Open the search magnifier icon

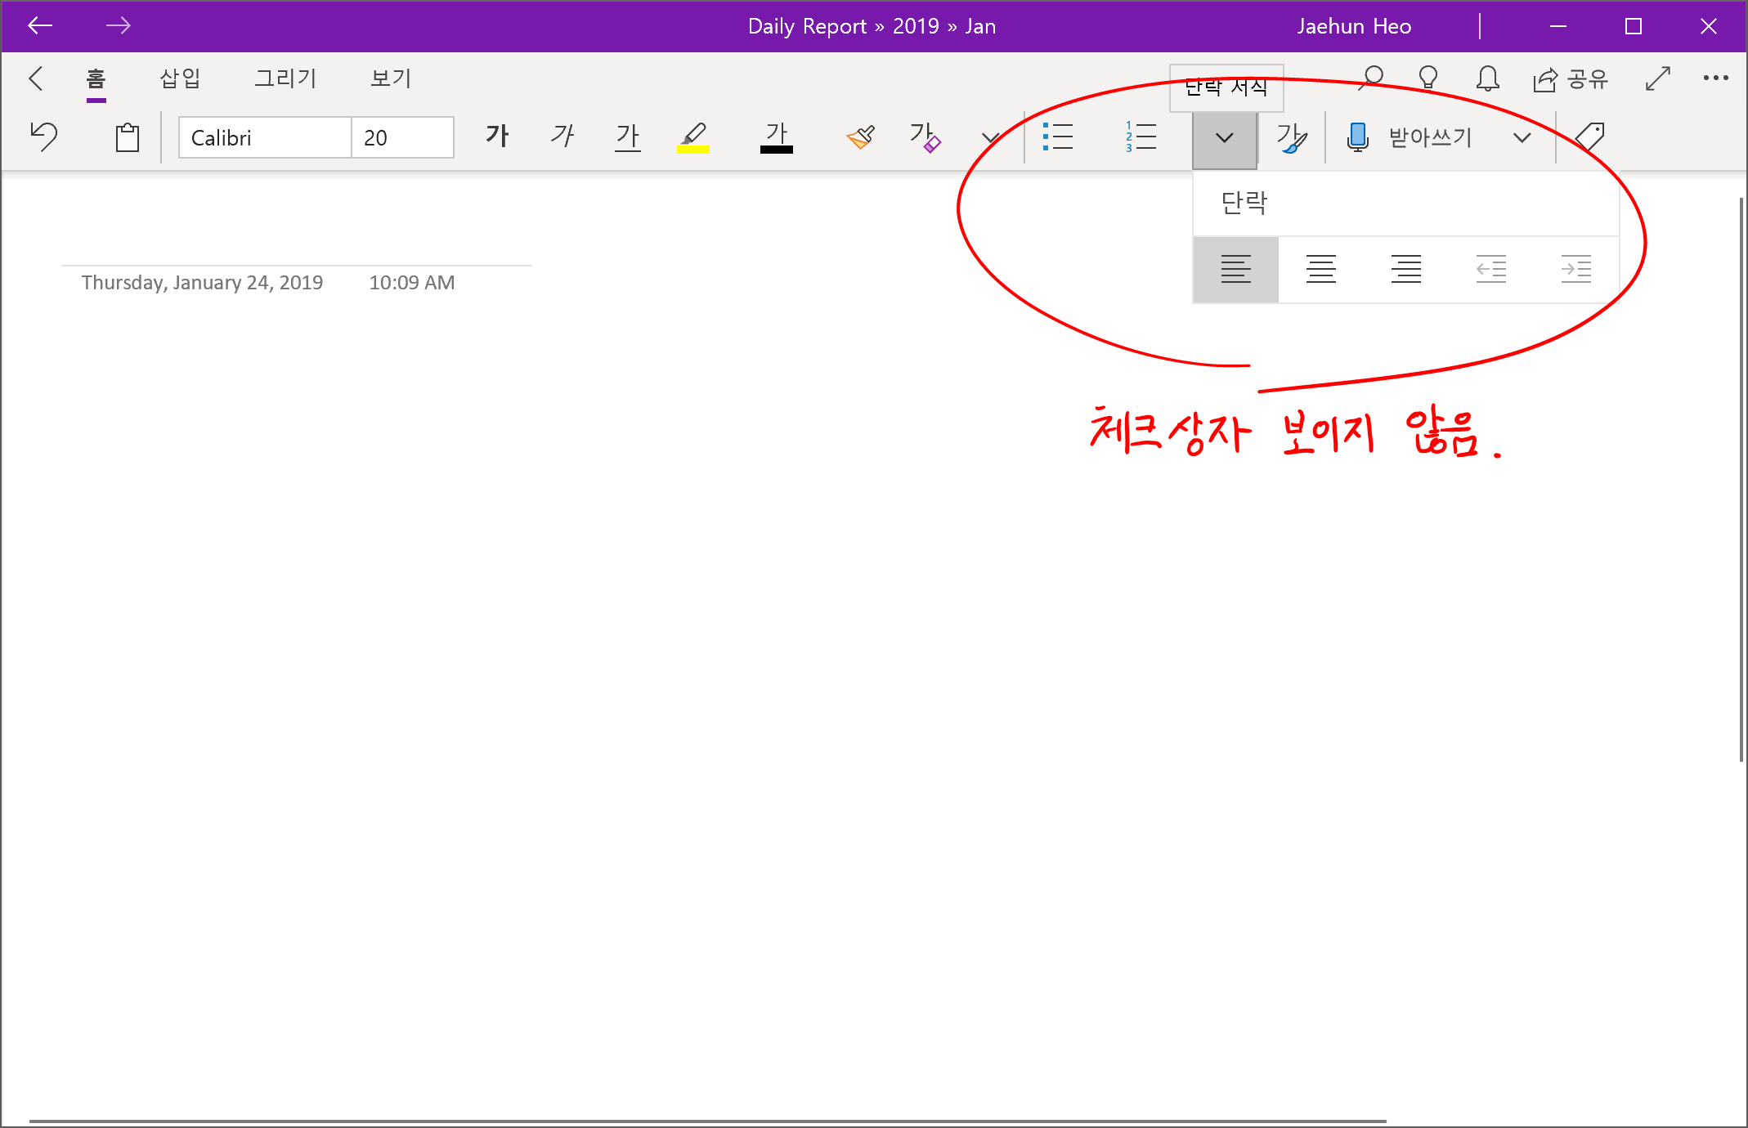coord(1371,78)
